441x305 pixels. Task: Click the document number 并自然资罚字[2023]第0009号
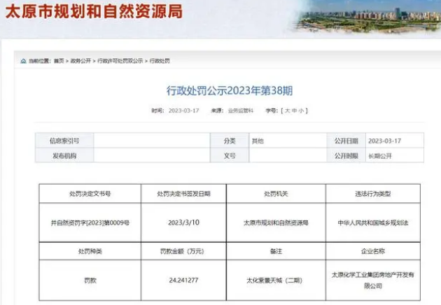coord(89,222)
